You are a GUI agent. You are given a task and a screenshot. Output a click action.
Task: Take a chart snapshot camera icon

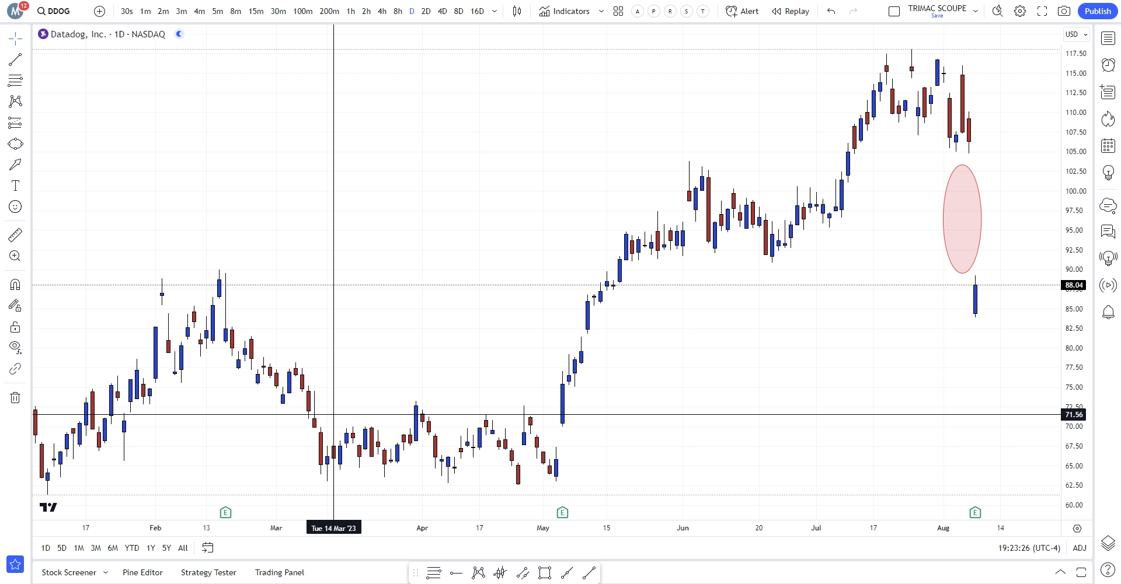[1064, 11]
